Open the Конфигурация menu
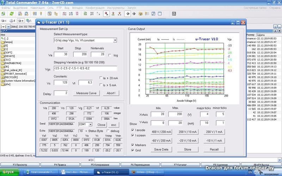Screen dimensions: 282x176 [95, 7]
